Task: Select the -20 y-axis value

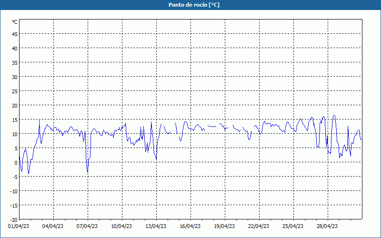Action: click(x=14, y=220)
